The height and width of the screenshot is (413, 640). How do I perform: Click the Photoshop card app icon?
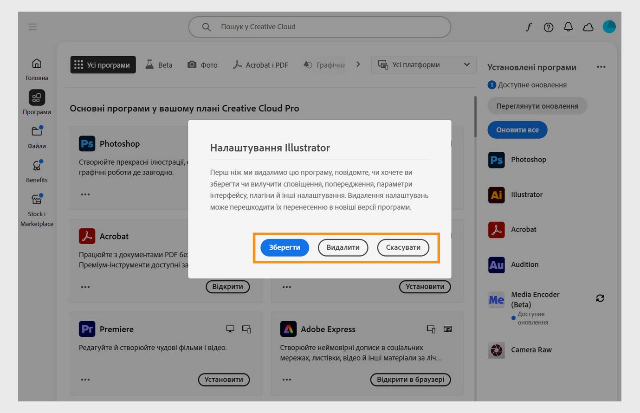coord(87,143)
